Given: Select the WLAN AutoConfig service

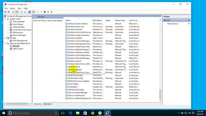Looking at the screenshot, I should [75, 78].
